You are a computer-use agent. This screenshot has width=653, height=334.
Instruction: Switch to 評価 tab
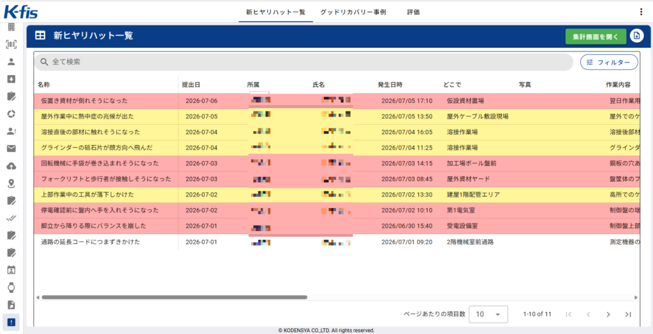[x=413, y=12]
